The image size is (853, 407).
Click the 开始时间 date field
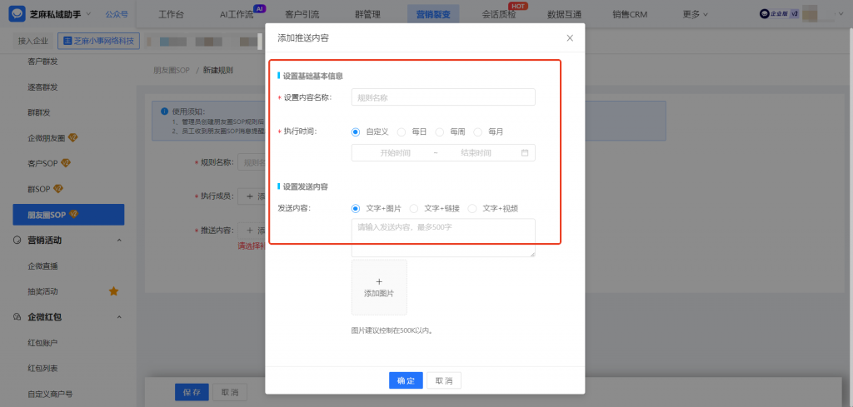click(395, 152)
